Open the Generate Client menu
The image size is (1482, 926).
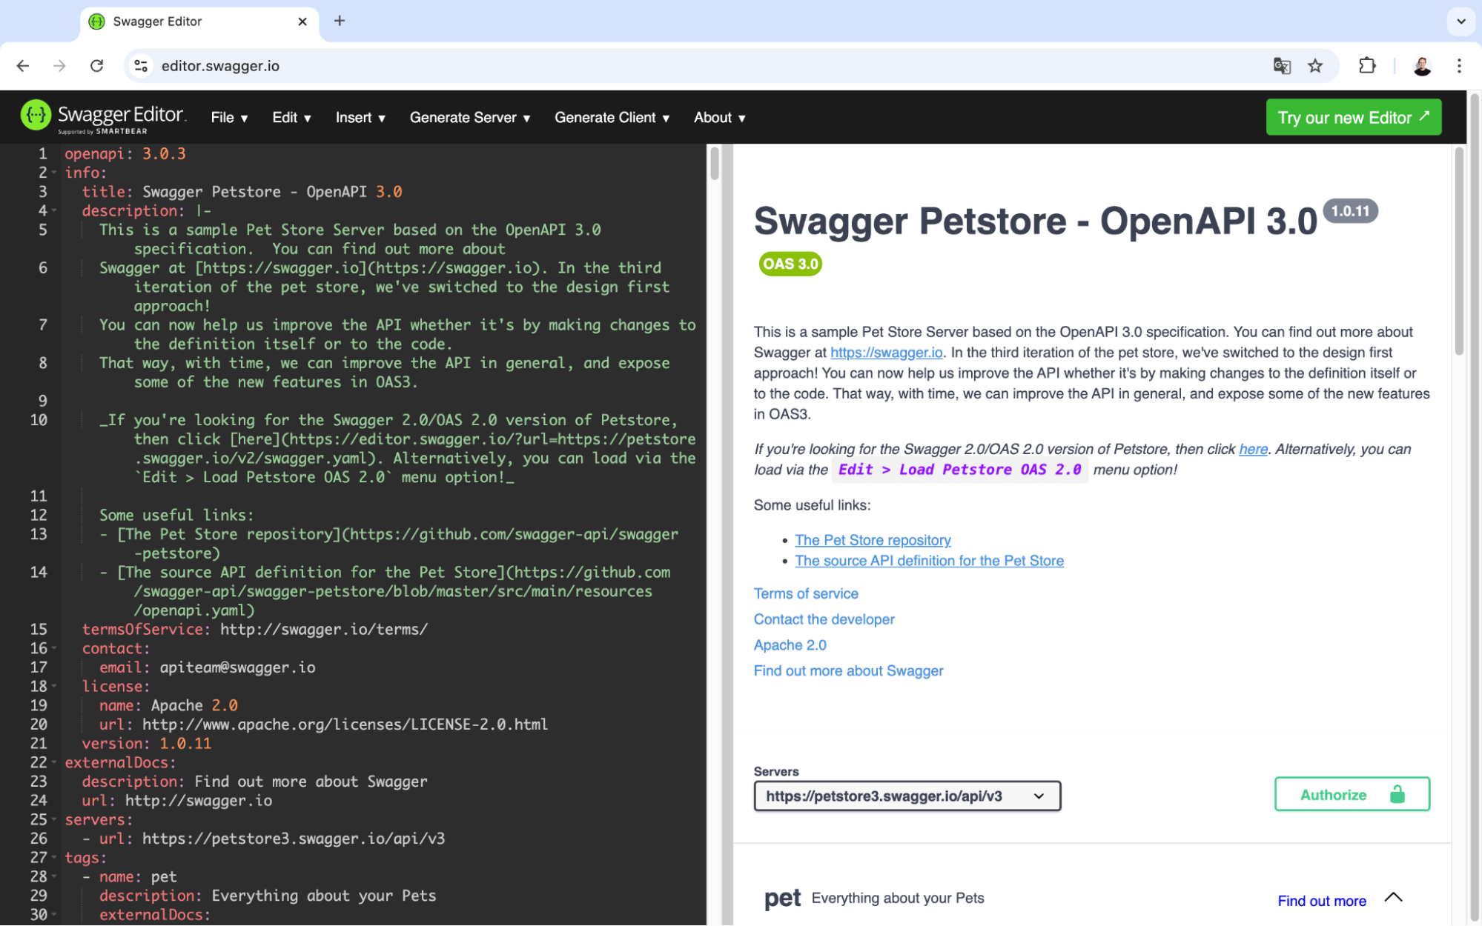click(x=612, y=117)
